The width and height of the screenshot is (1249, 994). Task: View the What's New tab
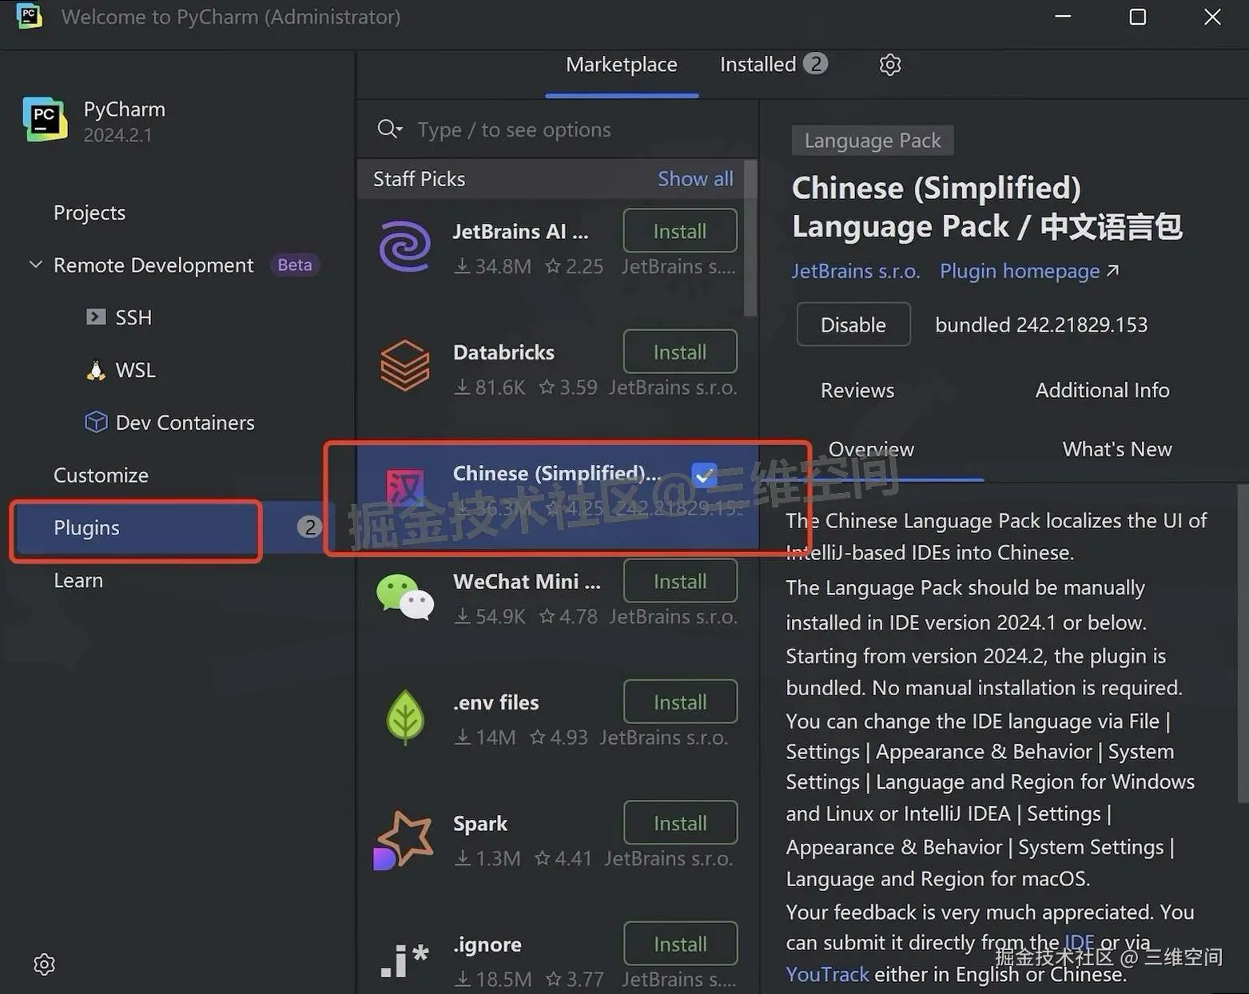1116,449
